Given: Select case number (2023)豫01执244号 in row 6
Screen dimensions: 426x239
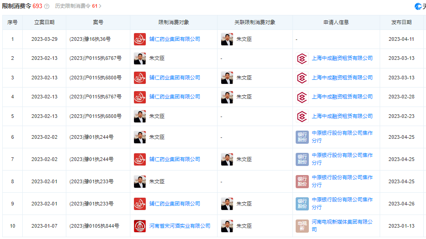Looking at the screenshot, I should [91, 137].
